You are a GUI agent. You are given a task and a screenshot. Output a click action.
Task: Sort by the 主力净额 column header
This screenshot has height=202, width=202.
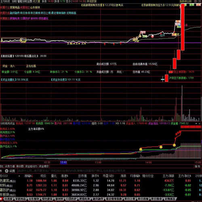(x=168, y=176)
